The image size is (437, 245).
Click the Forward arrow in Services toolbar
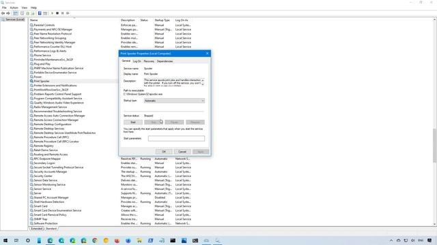[x=8, y=14]
